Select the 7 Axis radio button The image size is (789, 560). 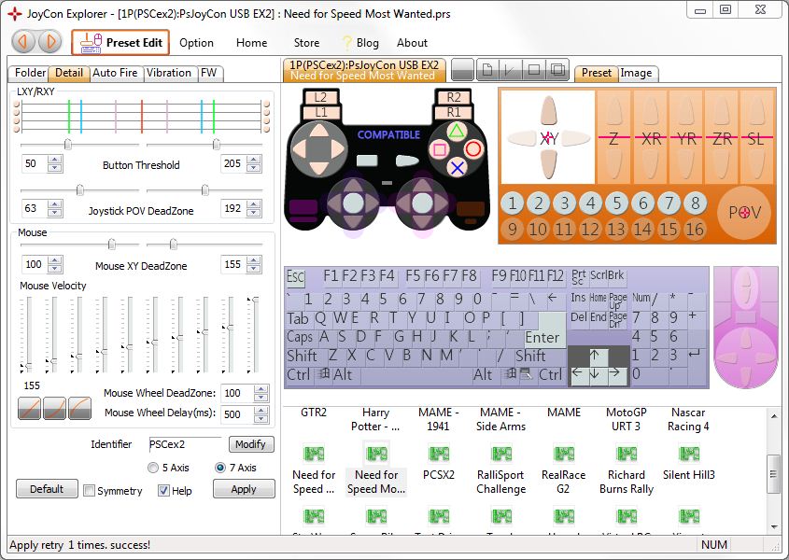(220, 468)
